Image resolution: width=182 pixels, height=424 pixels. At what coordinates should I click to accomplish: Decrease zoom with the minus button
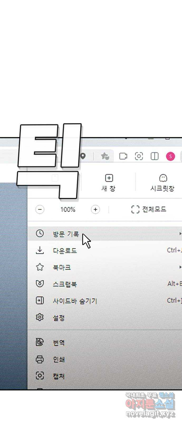[40, 210]
